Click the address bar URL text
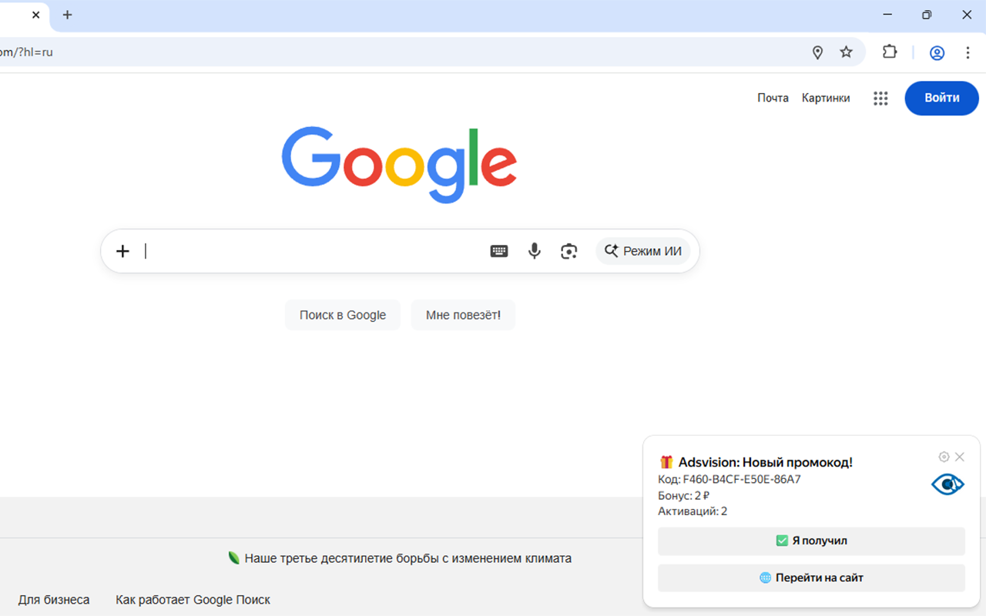 [26, 52]
